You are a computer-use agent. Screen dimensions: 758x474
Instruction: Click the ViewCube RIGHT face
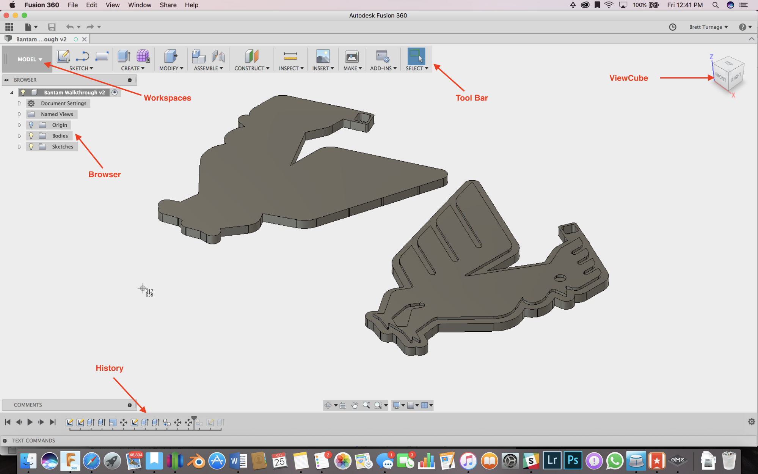[x=736, y=77]
